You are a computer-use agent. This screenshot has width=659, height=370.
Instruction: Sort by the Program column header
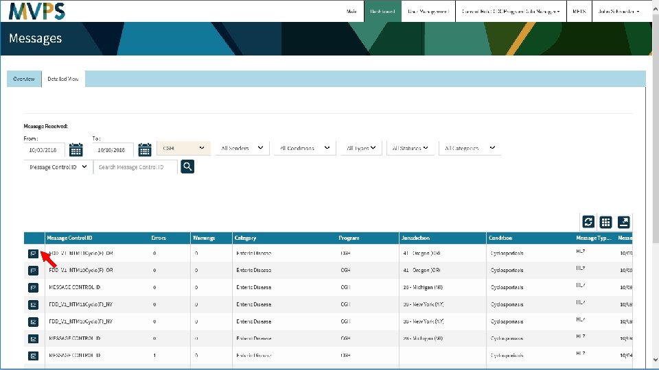[349, 238]
